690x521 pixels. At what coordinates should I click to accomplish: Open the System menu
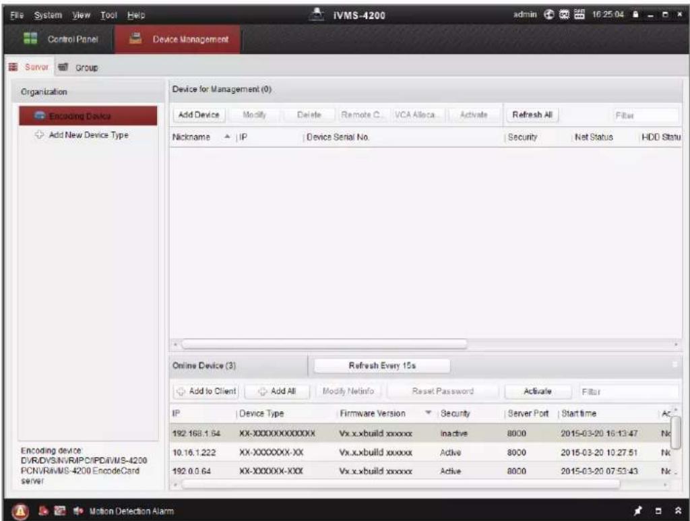click(48, 15)
